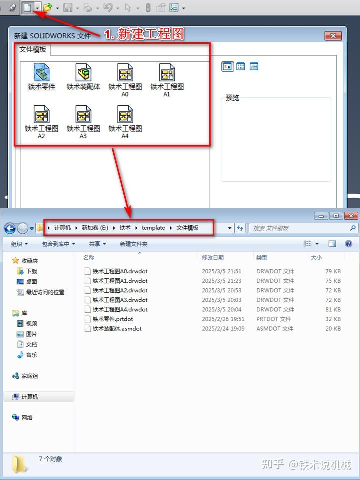
Task: Click the Options checklist toolbar icon
Action: coord(174,7)
